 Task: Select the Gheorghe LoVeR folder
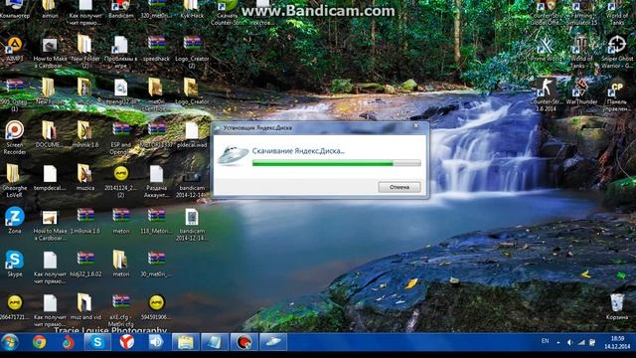pos(15,181)
